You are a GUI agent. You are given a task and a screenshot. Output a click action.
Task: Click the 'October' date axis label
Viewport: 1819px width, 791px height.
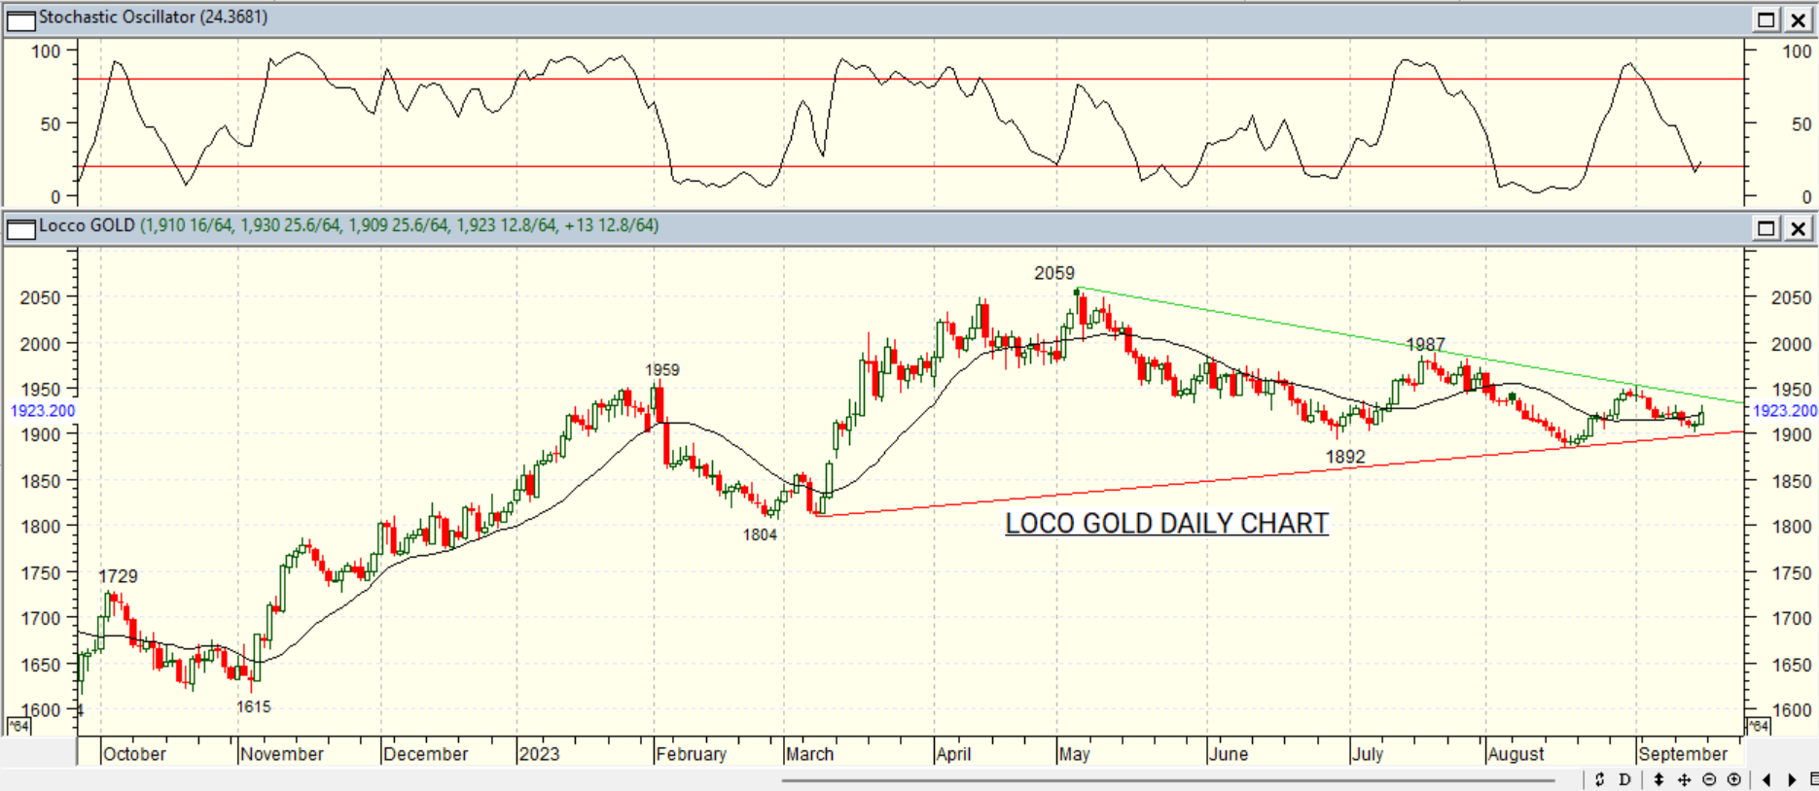134,754
